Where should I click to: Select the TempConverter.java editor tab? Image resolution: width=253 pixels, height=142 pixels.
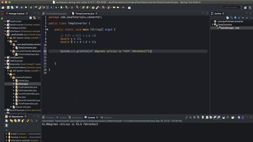(x=85, y=13)
